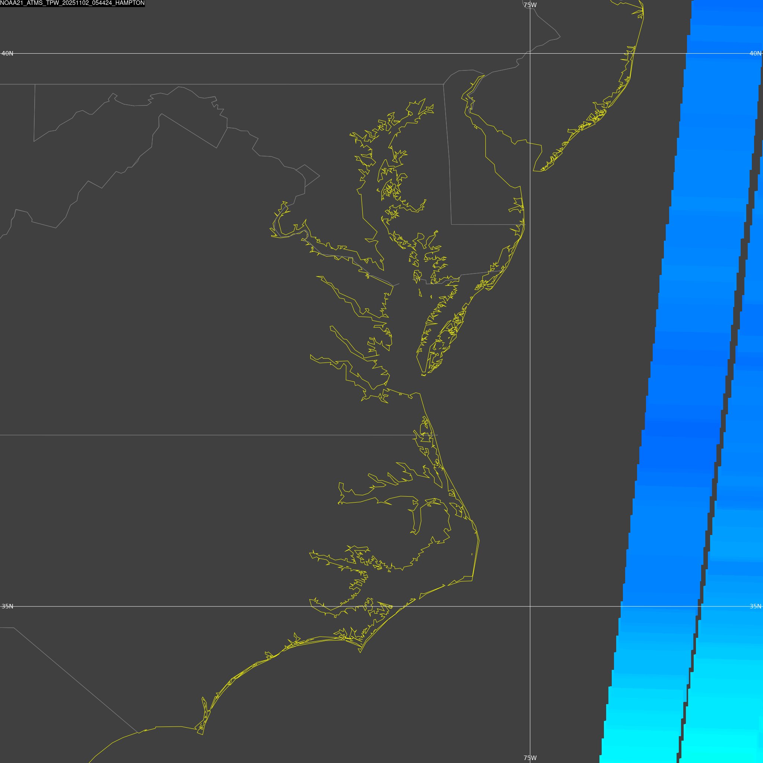Click the right 35N latitude label
This screenshot has height=763, width=763.
755,606
